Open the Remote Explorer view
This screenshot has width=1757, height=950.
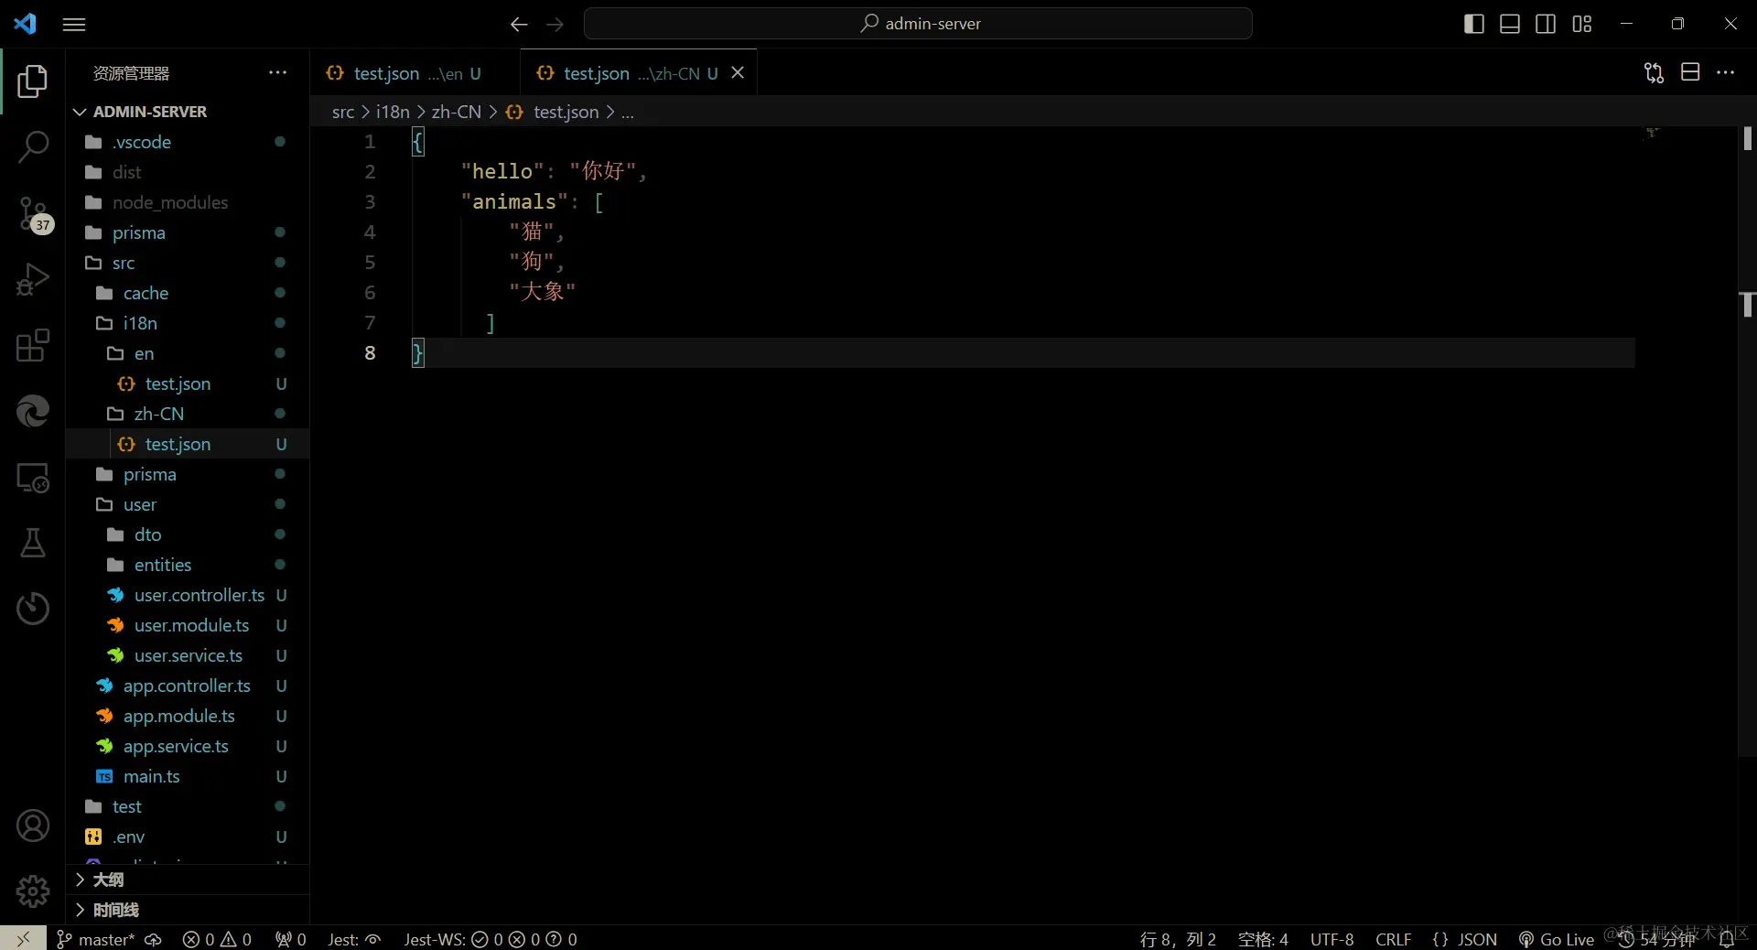pos(33,477)
